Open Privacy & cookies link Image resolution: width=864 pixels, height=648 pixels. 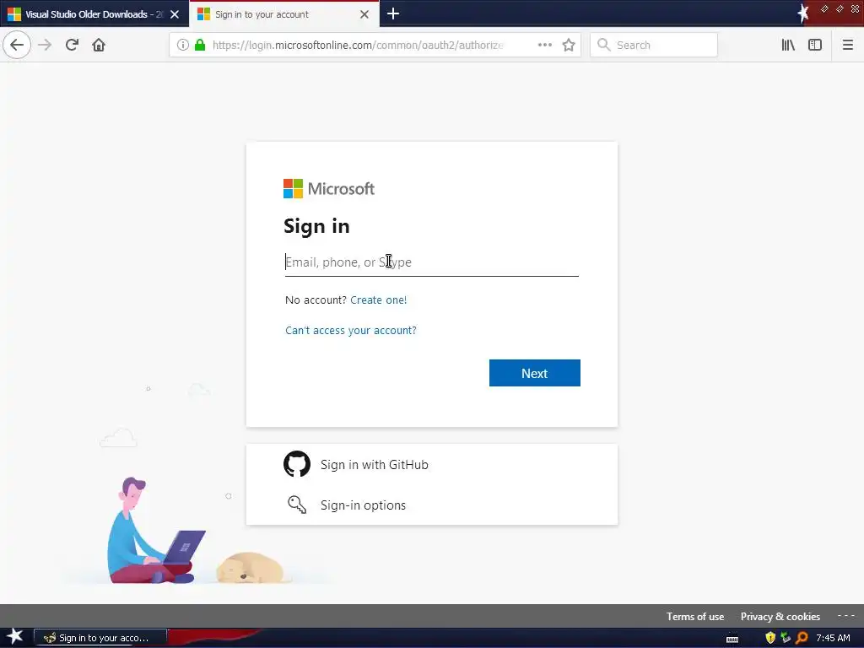[x=780, y=617]
